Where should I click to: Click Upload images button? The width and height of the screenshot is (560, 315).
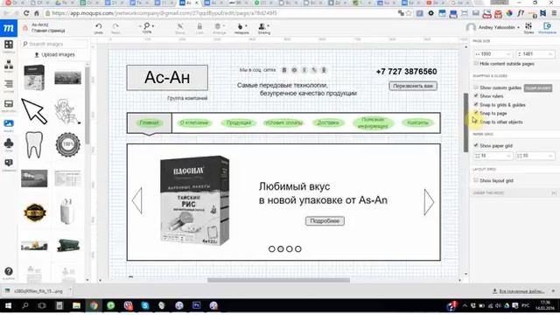(x=54, y=54)
